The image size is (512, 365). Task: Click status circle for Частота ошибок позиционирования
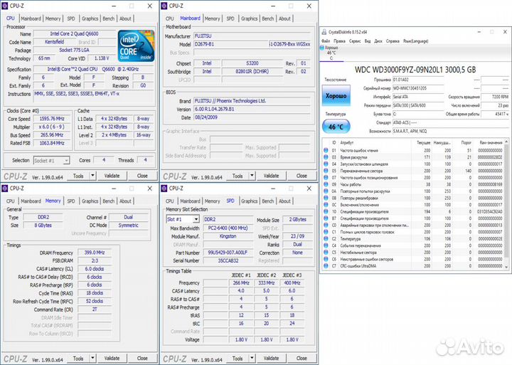[326, 178]
